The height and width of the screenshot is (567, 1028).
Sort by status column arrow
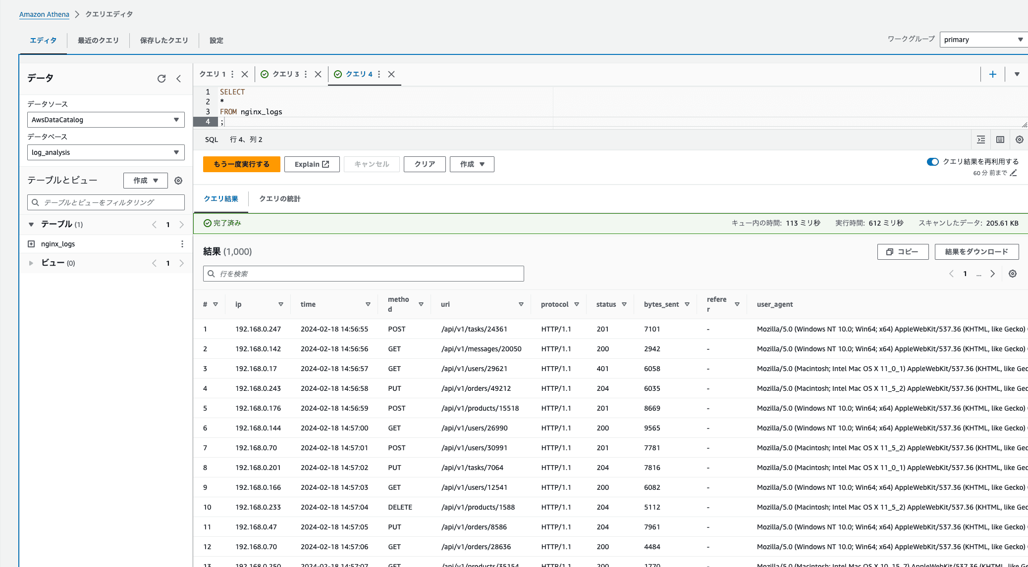pos(624,304)
